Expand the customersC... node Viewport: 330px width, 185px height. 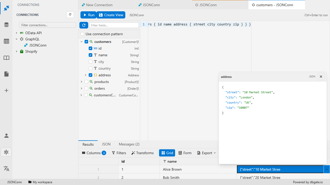point(81,95)
